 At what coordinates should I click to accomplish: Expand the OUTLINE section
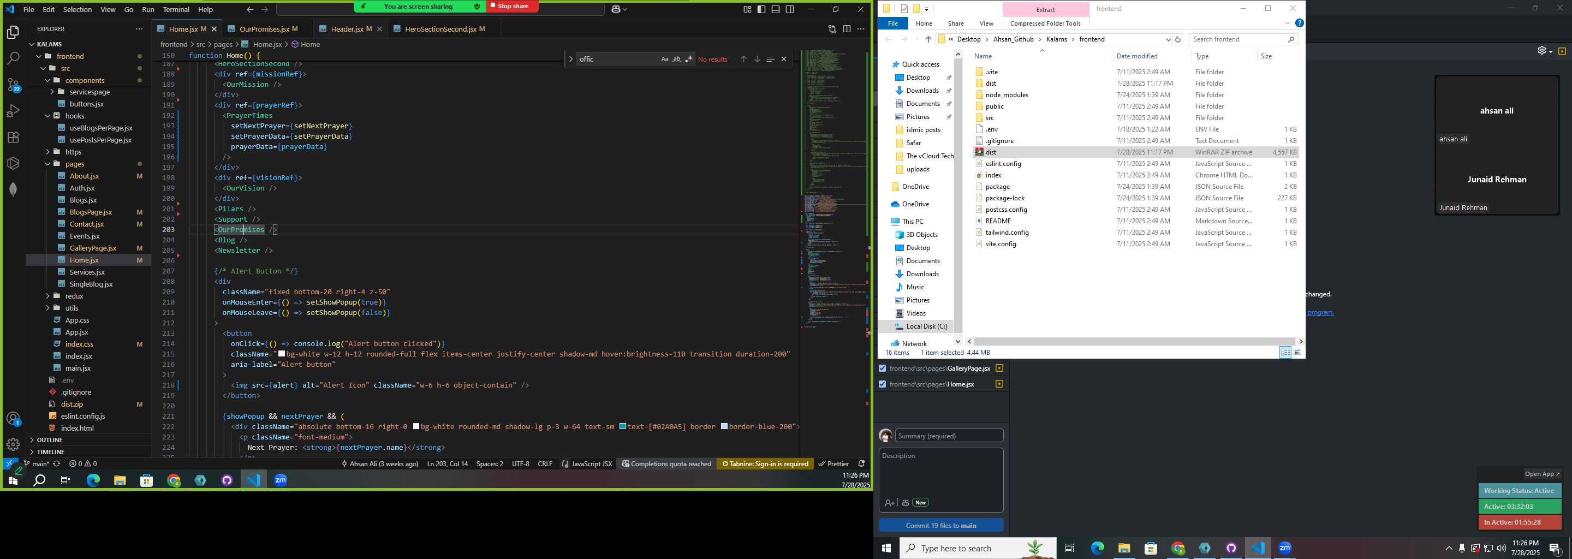coord(50,440)
